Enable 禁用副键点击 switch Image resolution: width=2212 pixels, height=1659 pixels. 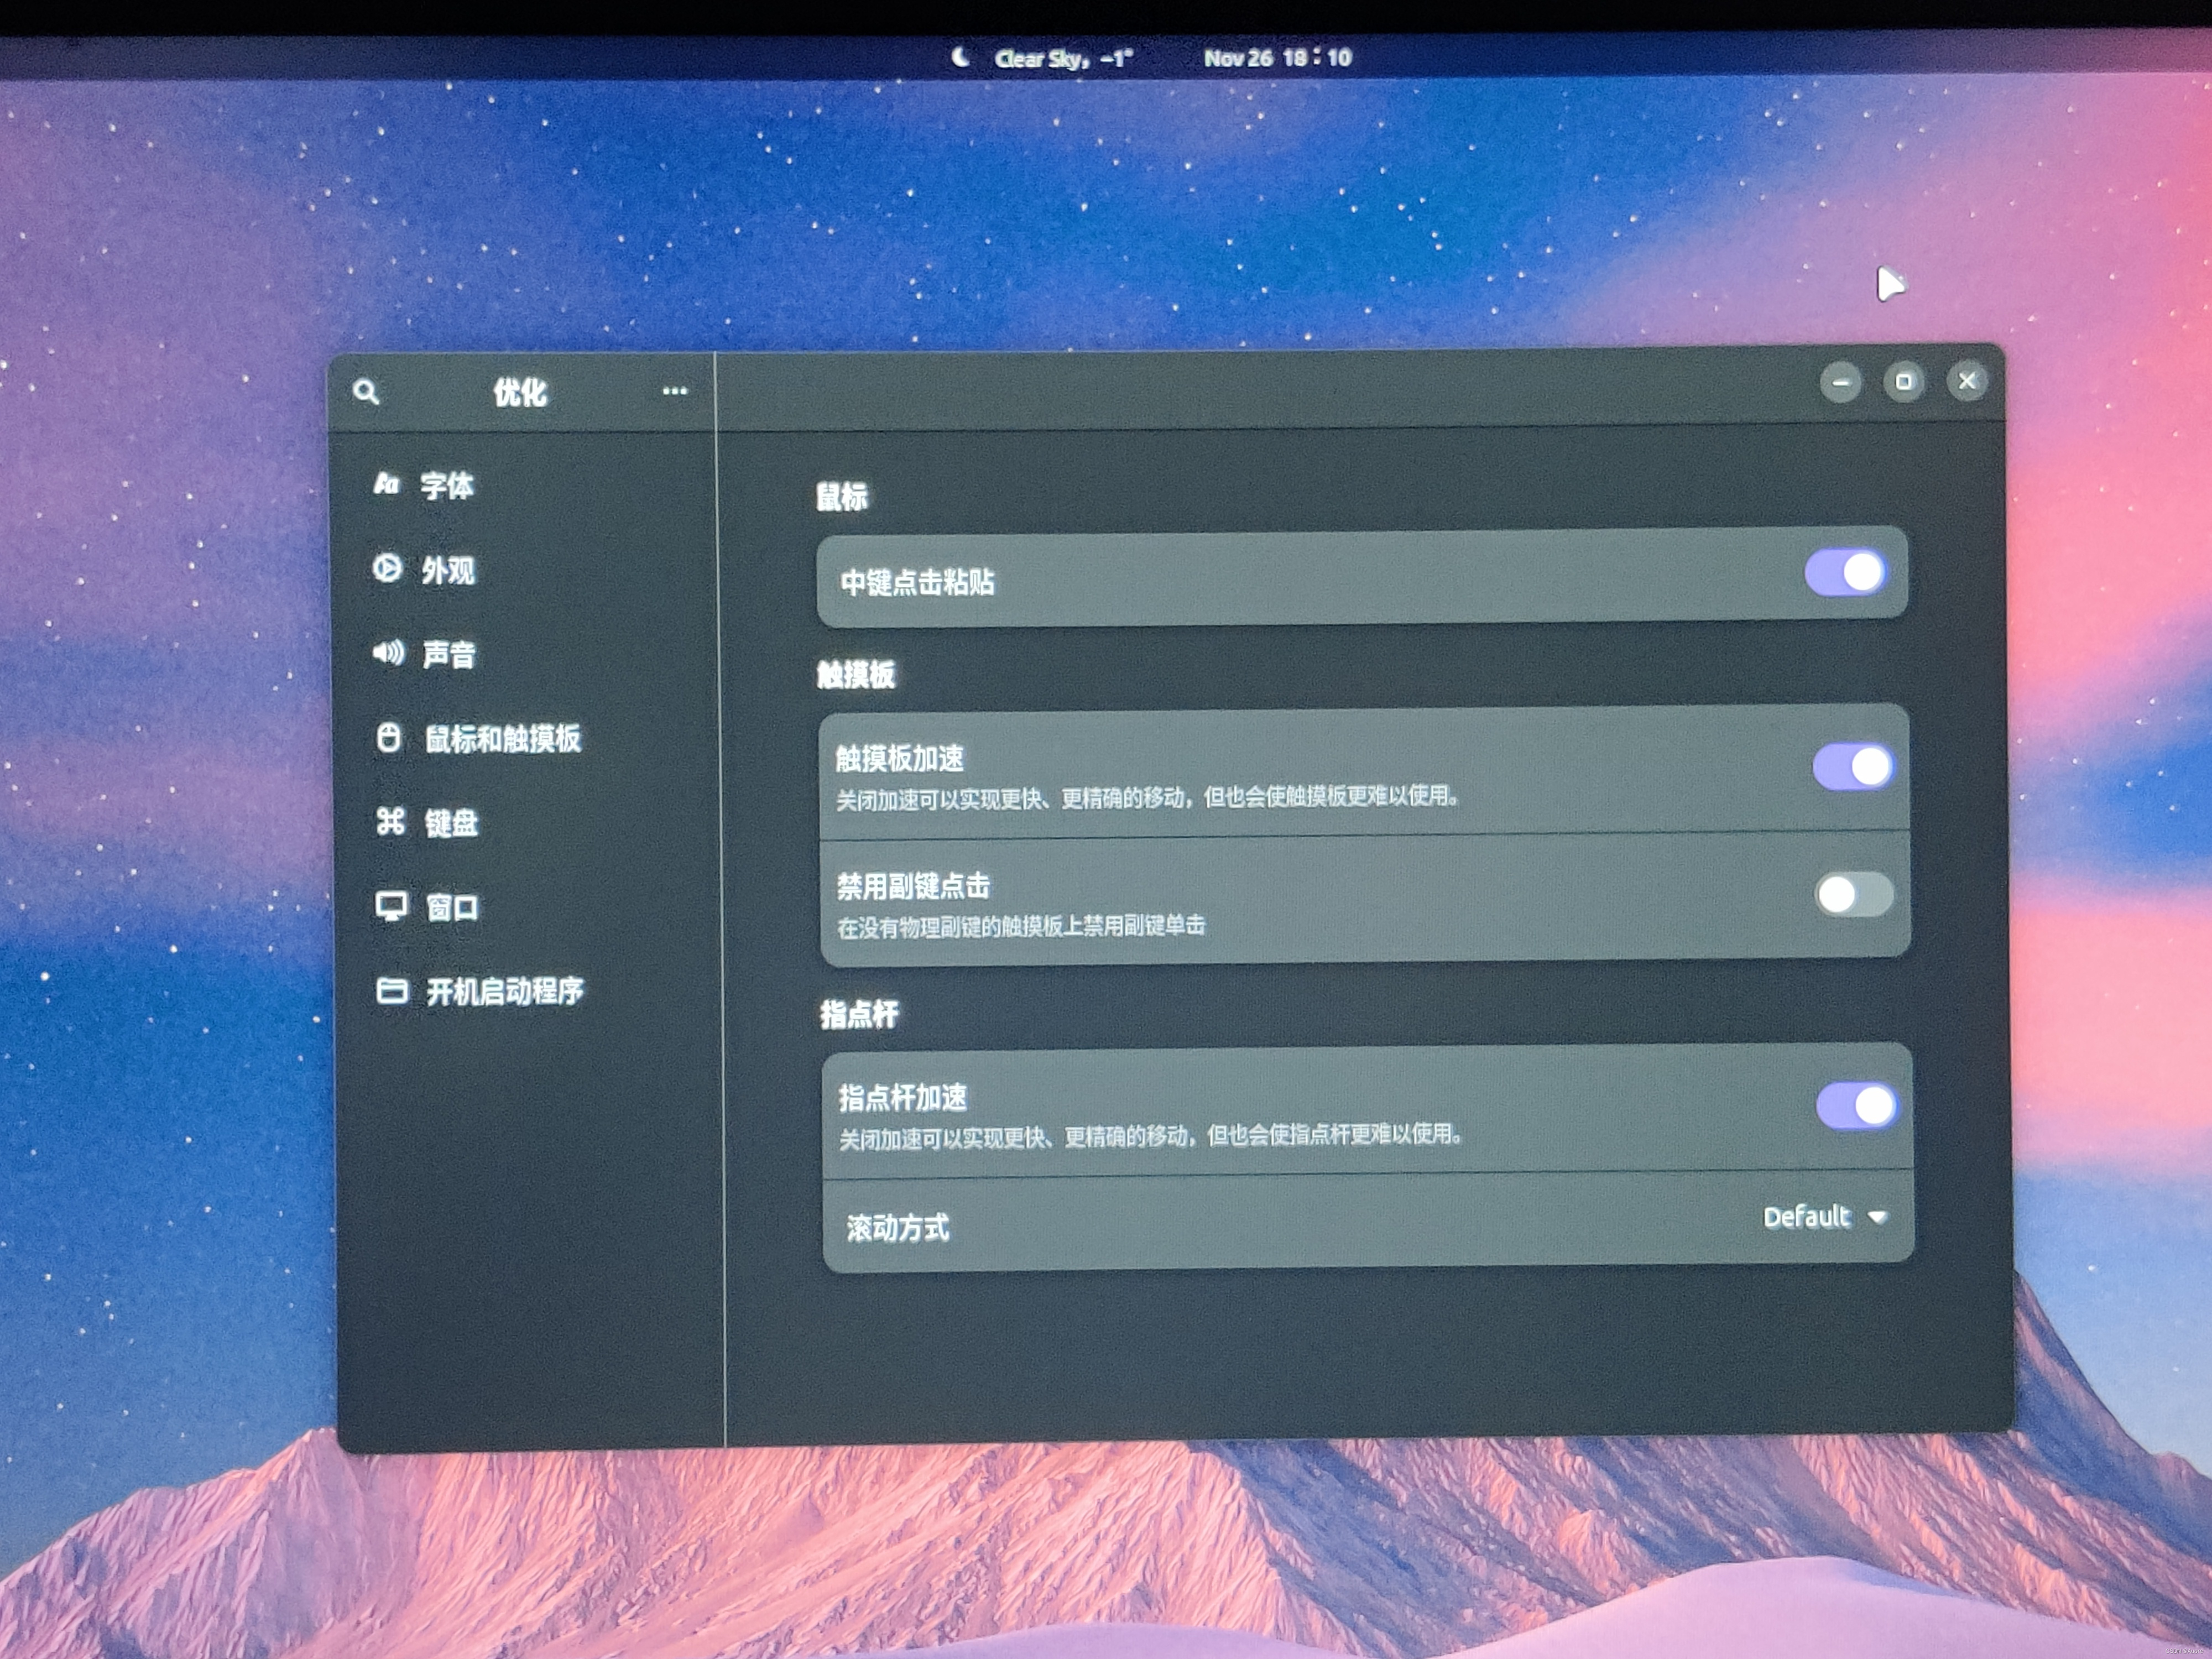click(x=1854, y=894)
